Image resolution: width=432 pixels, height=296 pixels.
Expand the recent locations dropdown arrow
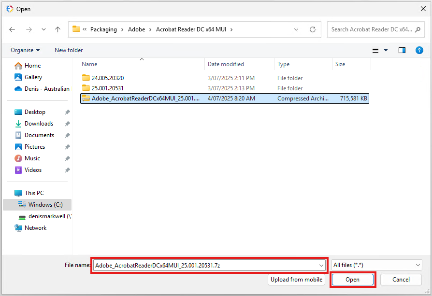[x=43, y=29]
